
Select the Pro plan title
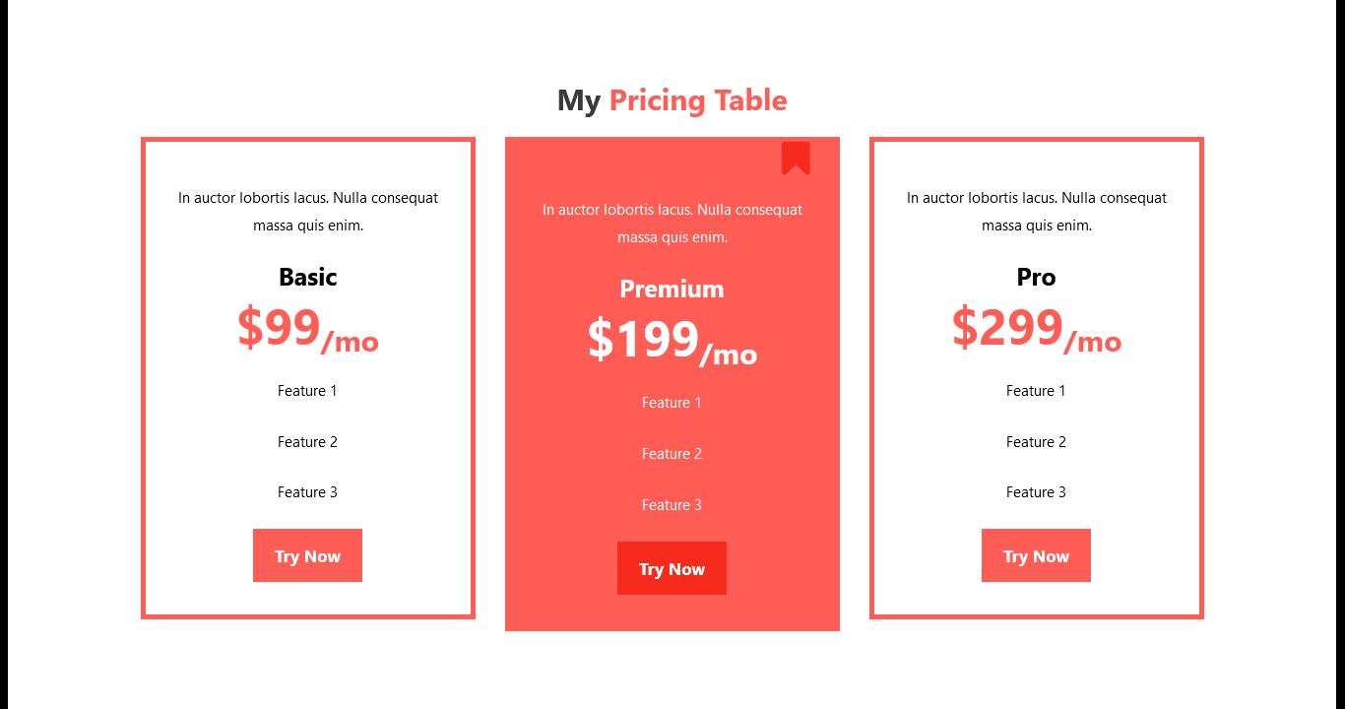pyautogui.click(x=1036, y=277)
